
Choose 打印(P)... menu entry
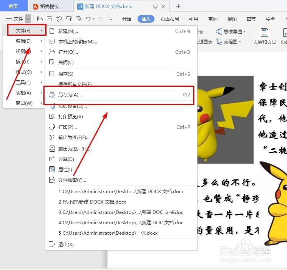click(x=121, y=127)
